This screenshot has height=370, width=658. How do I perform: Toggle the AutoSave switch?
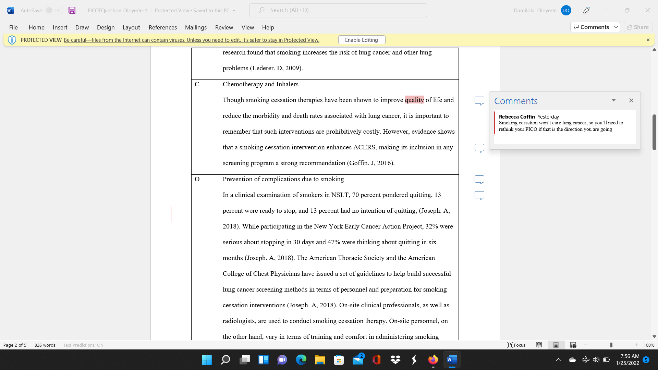54,10
